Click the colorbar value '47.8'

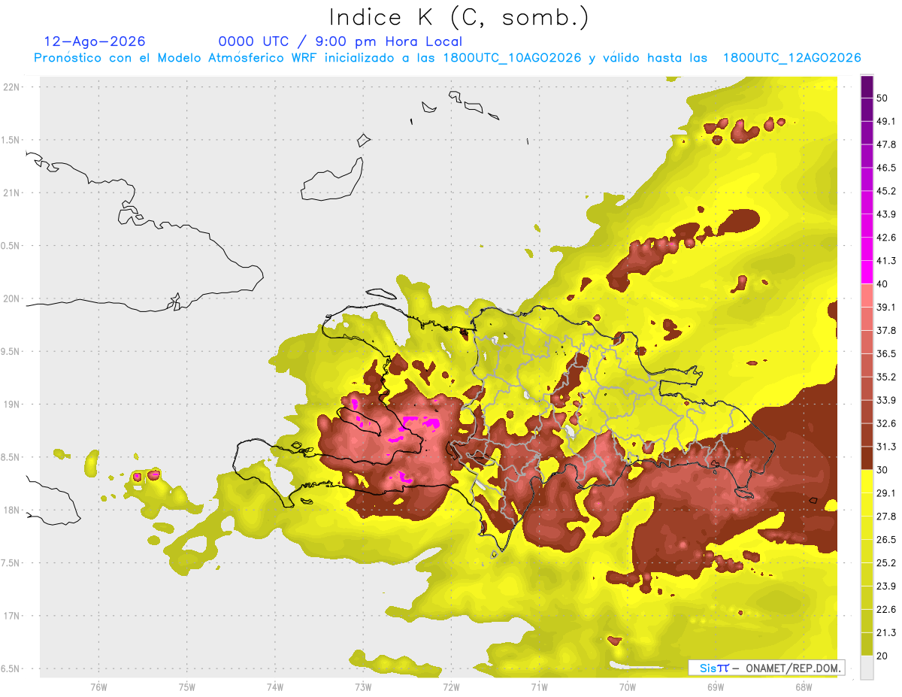pyautogui.click(x=885, y=144)
